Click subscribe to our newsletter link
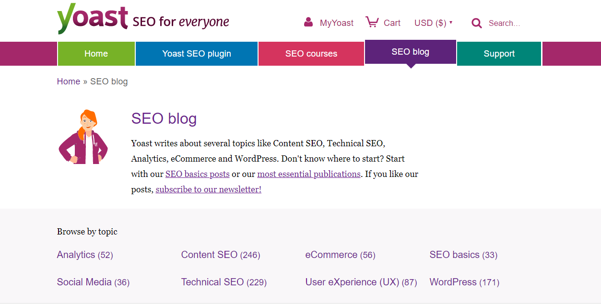Viewport: 601px width, 305px height. [209, 189]
